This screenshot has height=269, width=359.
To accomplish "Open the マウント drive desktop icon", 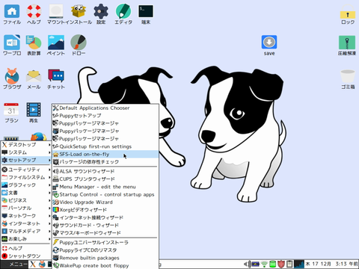I will coord(56,12).
